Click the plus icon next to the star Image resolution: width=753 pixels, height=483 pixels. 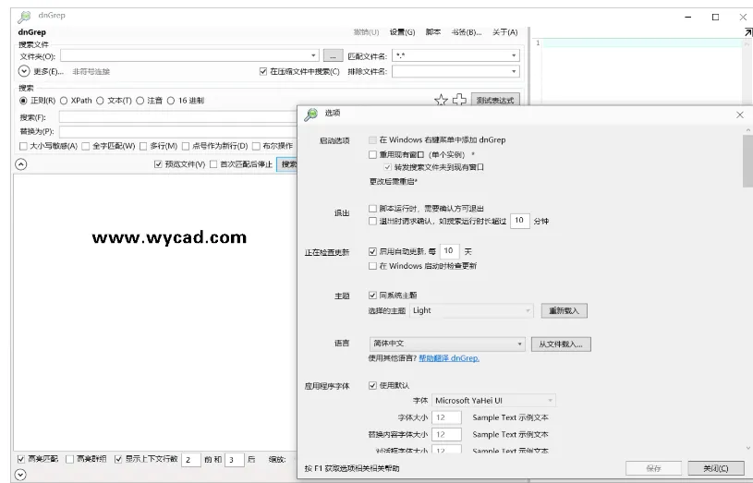459,100
